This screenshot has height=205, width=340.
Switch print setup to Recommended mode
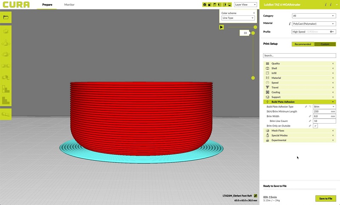coord(303,44)
